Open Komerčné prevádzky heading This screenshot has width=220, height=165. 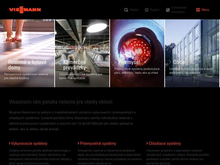(x=74, y=65)
